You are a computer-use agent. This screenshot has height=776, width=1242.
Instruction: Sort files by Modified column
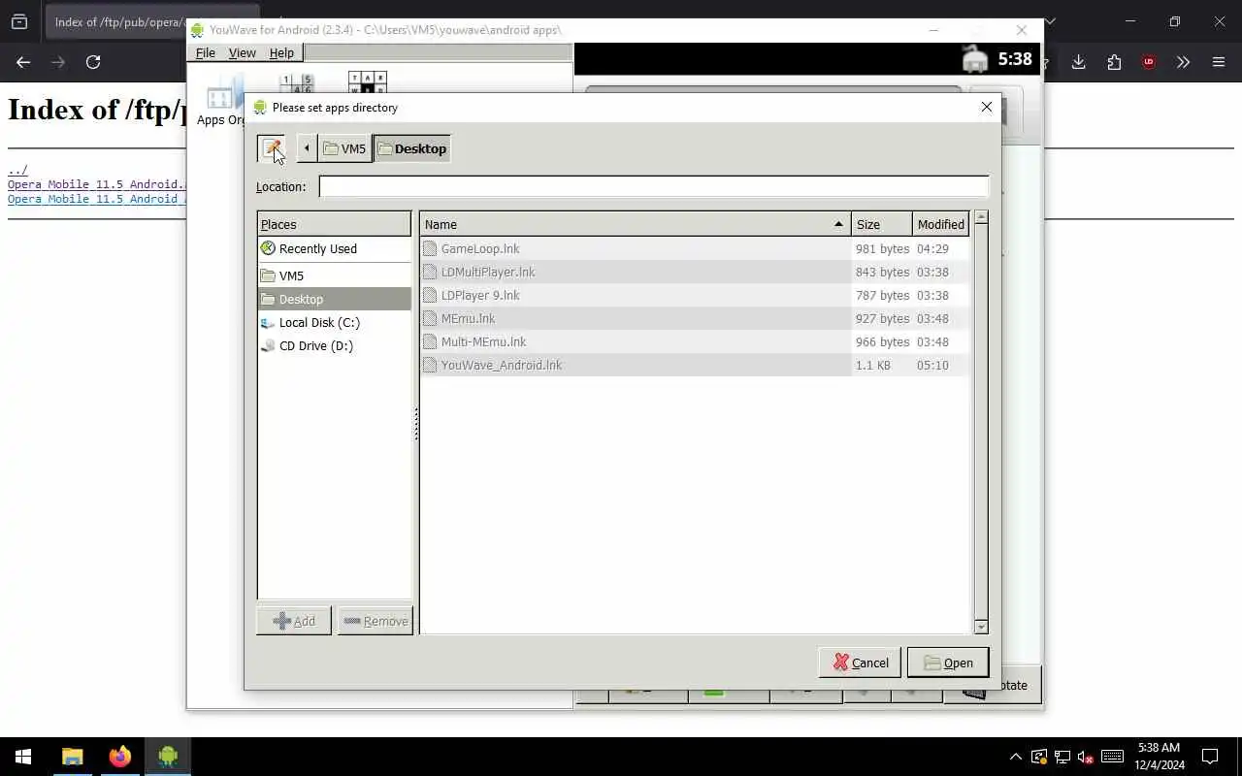[x=941, y=224]
